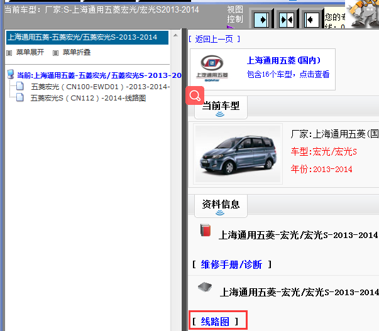
Task: Open 五菱宏光S（CN112）-2014-线路图 tree item
Action: tap(88, 98)
